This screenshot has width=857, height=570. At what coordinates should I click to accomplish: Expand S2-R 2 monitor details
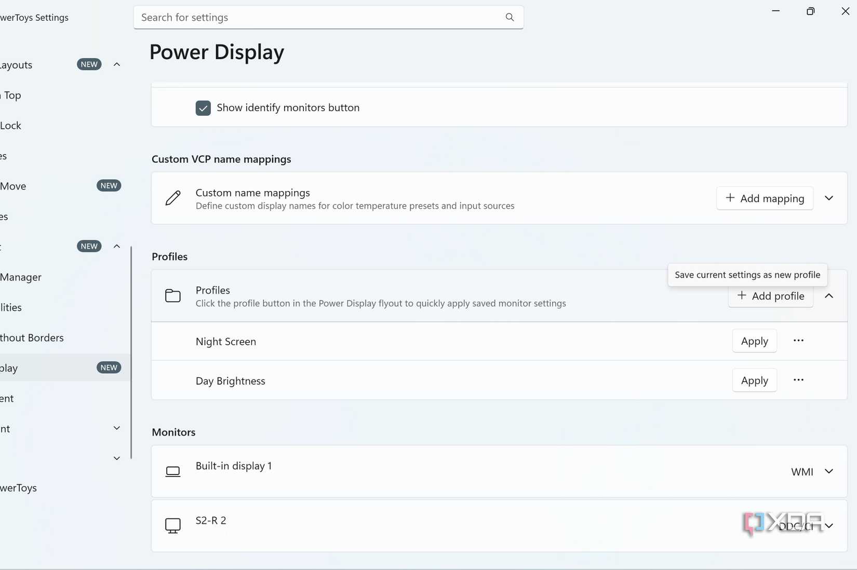[x=829, y=525]
